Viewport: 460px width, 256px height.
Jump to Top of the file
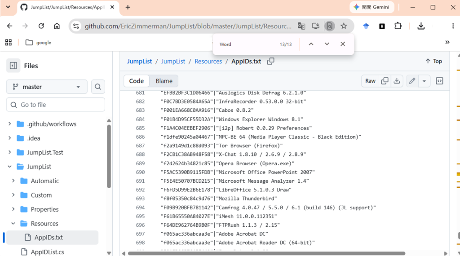tap(433, 61)
